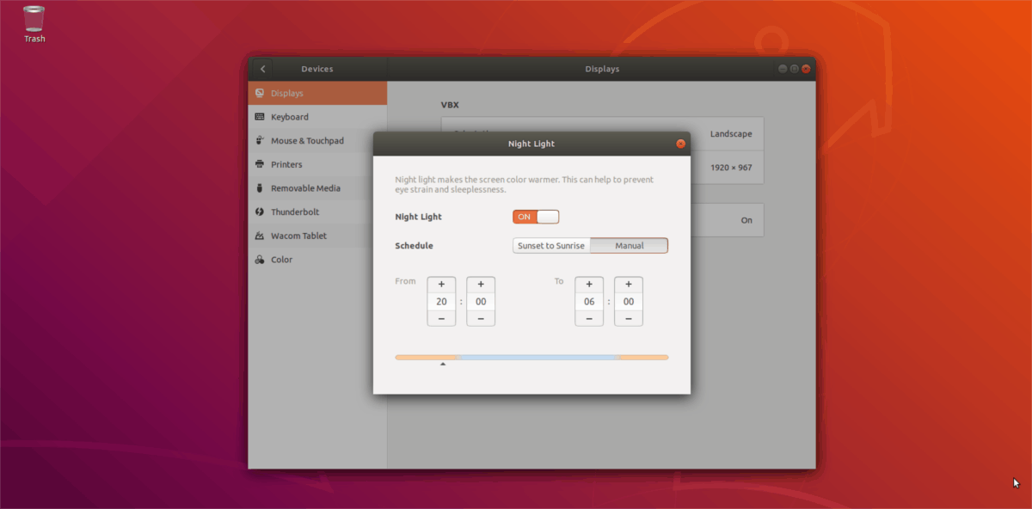The image size is (1032, 509).
Task: Click the Removable Media icon
Action: [x=260, y=188]
